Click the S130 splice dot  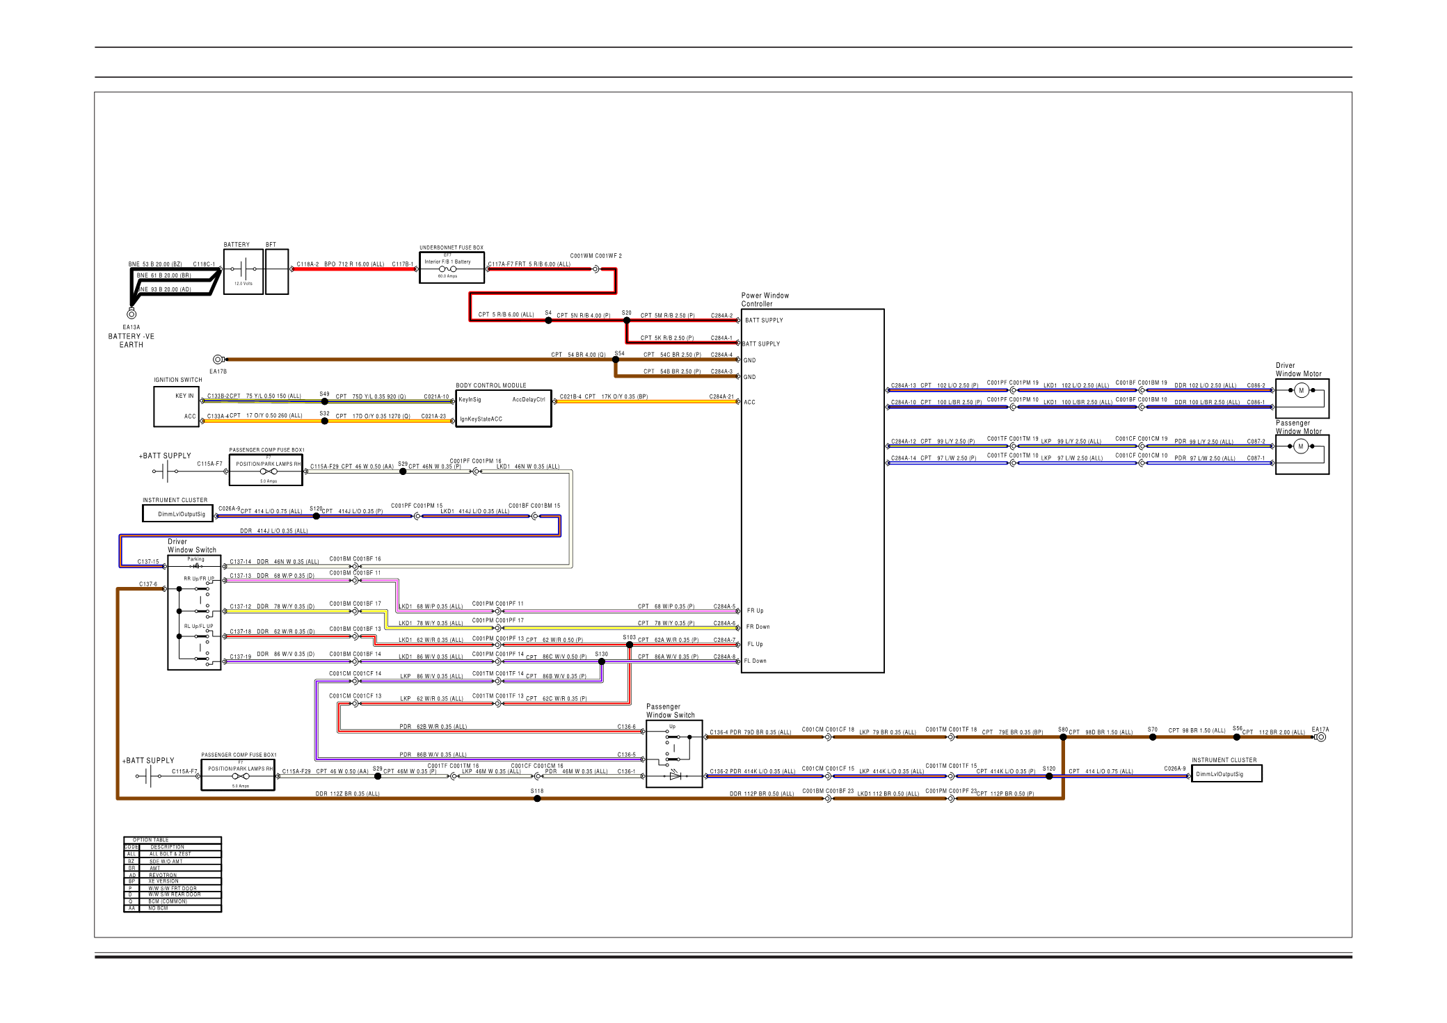click(x=602, y=661)
